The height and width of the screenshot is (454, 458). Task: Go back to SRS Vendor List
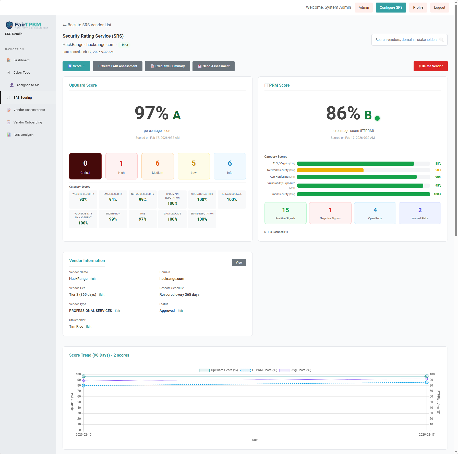pyautogui.click(x=87, y=25)
